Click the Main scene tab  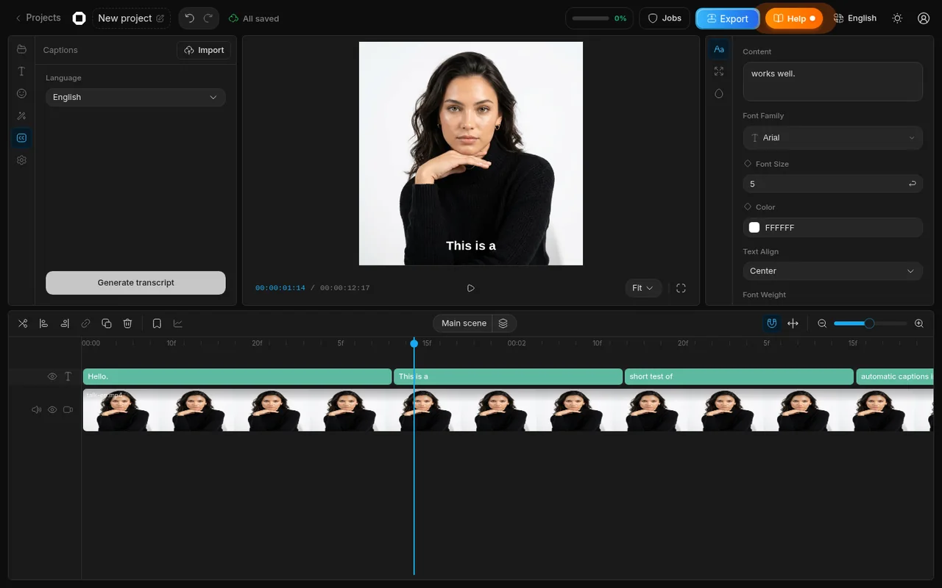pyautogui.click(x=464, y=323)
